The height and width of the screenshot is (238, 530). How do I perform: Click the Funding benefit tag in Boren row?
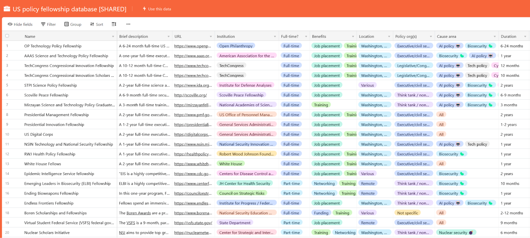[x=321, y=213]
